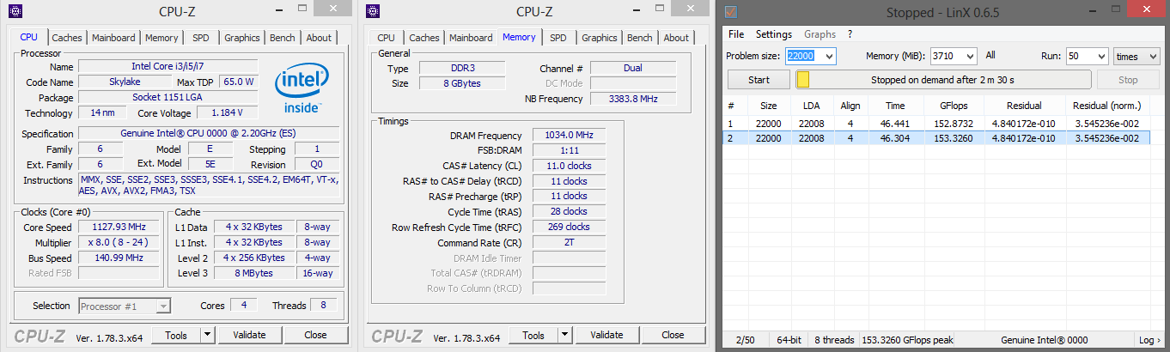This screenshot has width=1170, height=352.
Task: Open About tab in second CPU-Z window
Action: coord(676,38)
